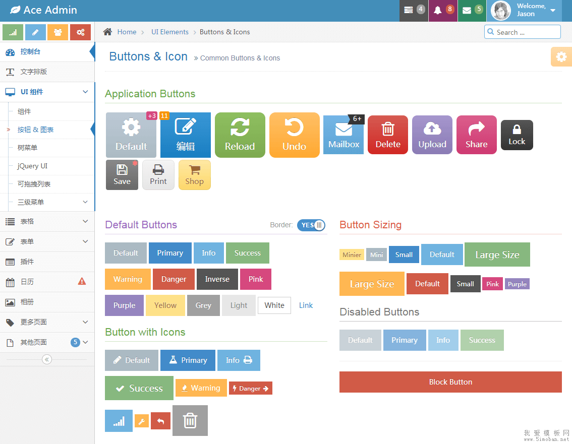Click the Yellow color button
572x444 pixels.
[x=165, y=305]
